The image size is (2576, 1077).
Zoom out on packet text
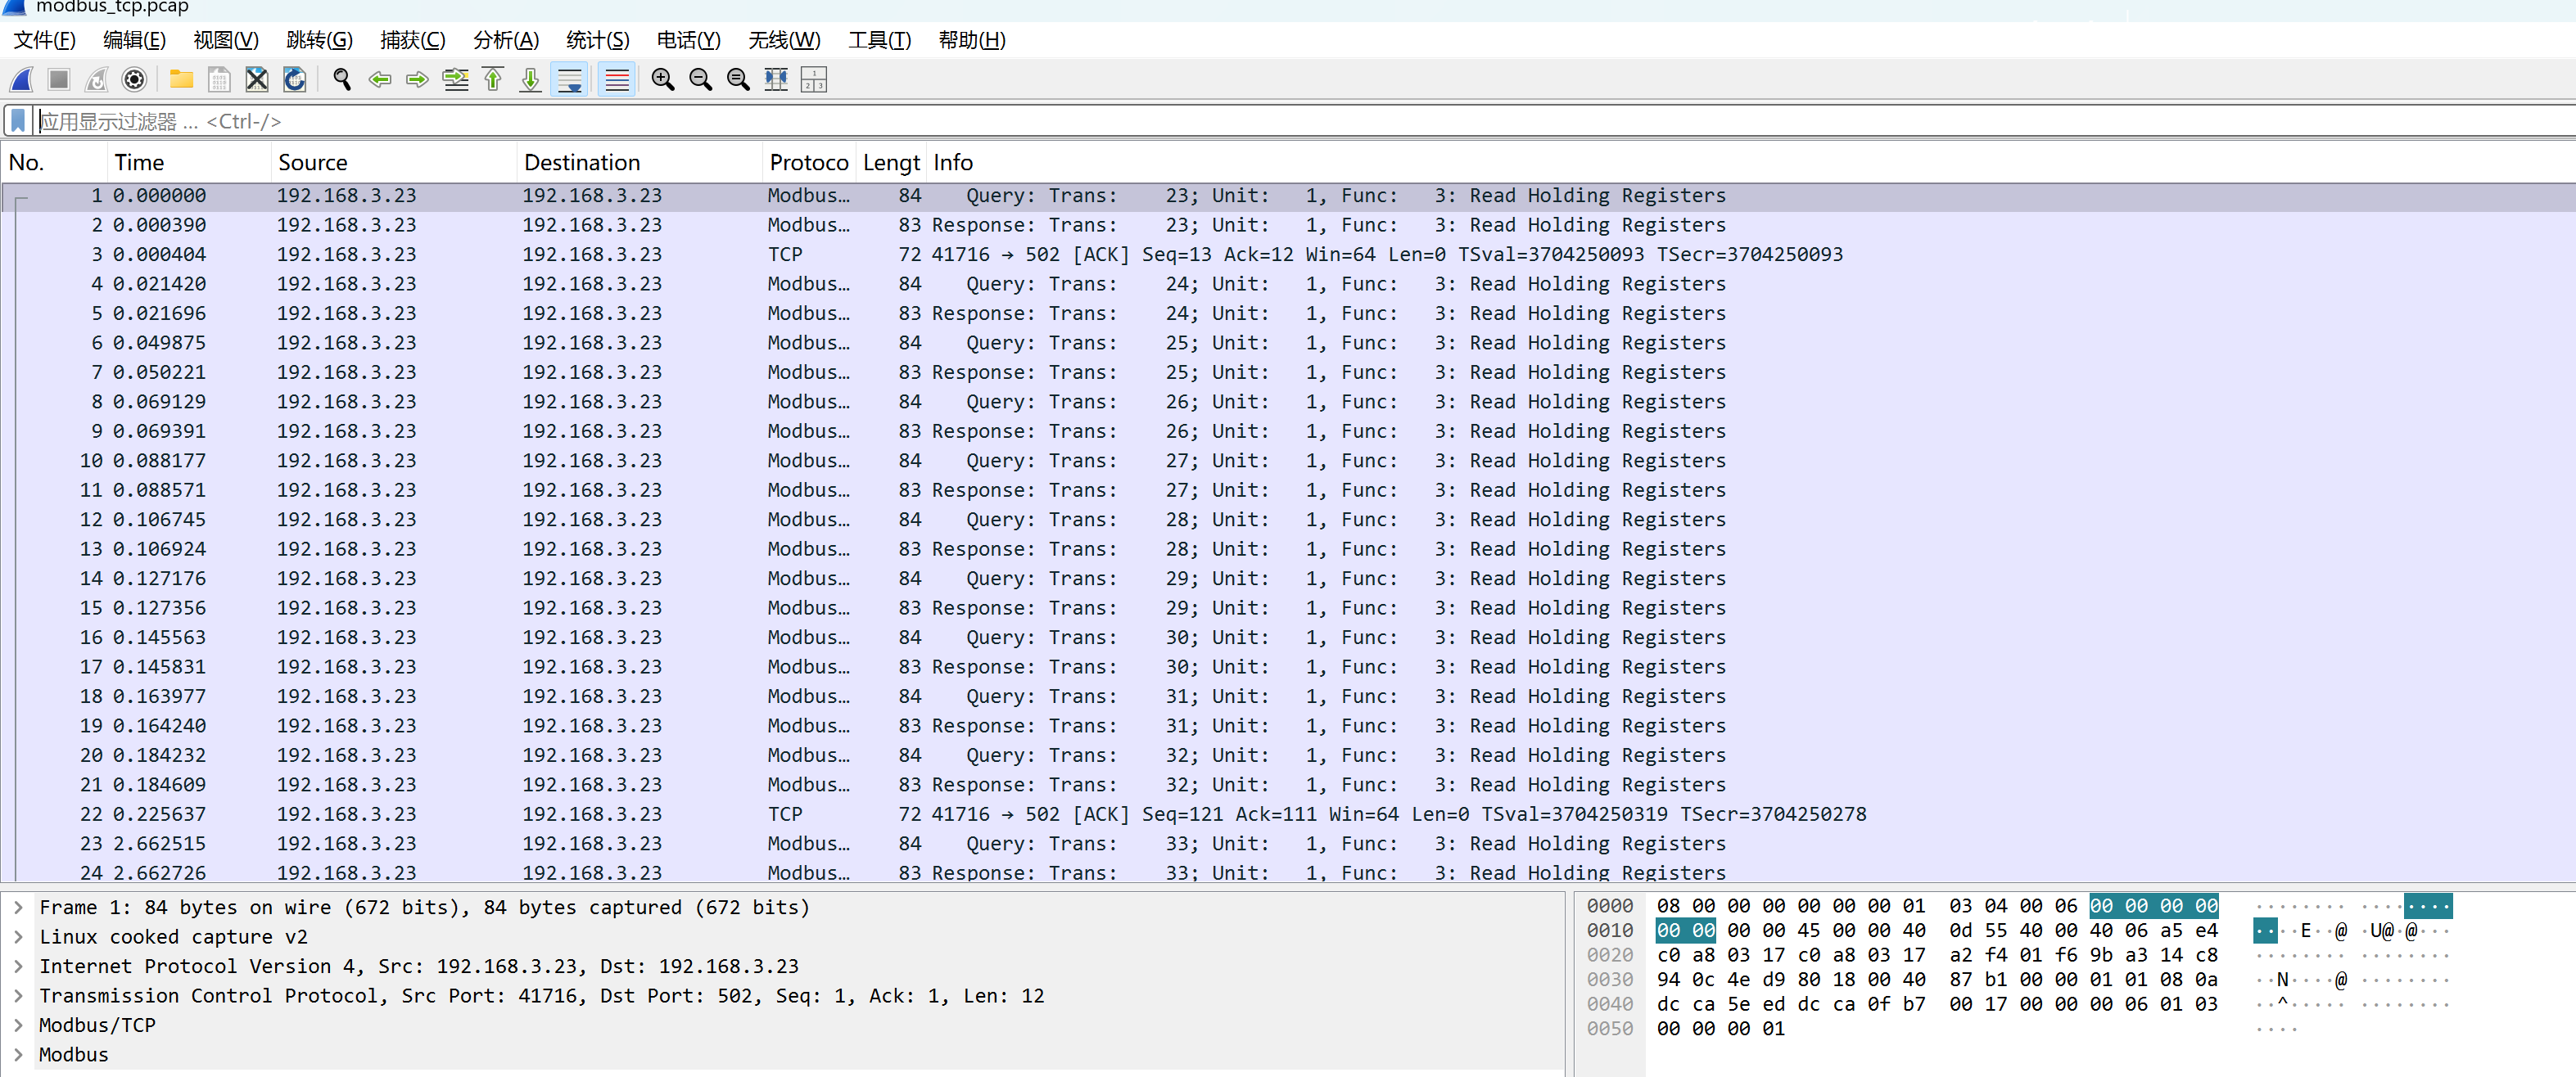(x=701, y=80)
